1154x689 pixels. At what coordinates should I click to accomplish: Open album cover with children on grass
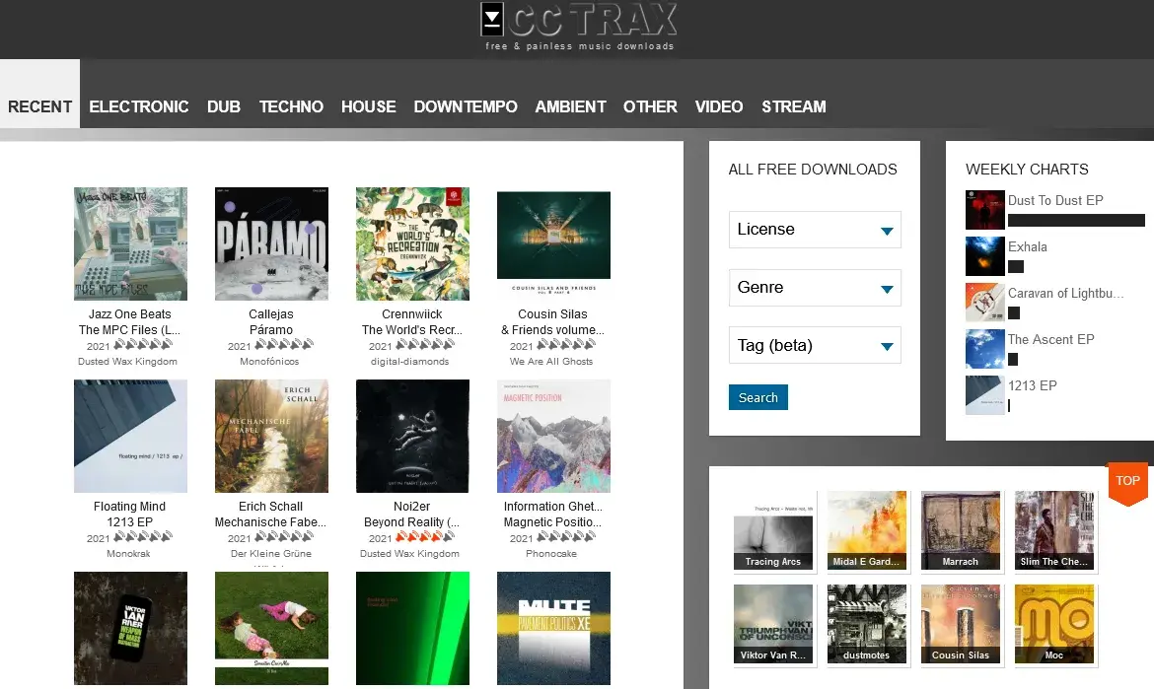271,629
